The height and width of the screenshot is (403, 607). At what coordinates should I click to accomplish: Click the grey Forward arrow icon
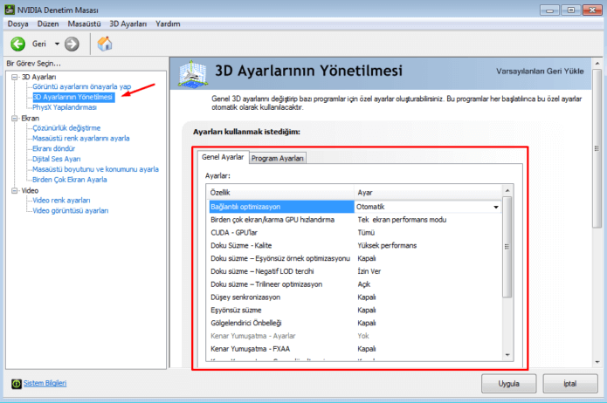coord(72,44)
